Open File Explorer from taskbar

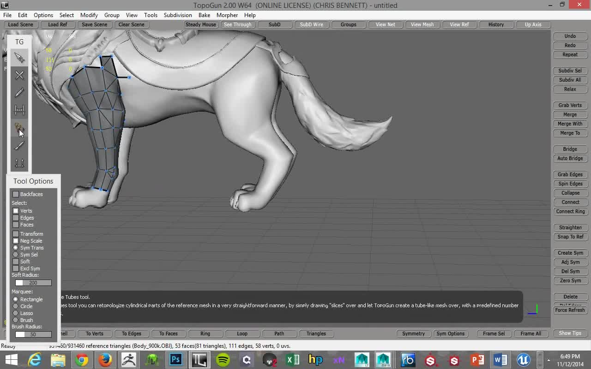click(58, 360)
